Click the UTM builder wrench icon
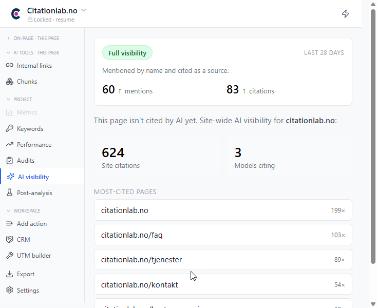 tap(10, 256)
